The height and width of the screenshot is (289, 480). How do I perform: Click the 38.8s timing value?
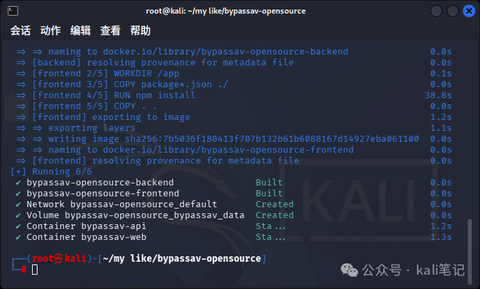pyautogui.click(x=438, y=95)
